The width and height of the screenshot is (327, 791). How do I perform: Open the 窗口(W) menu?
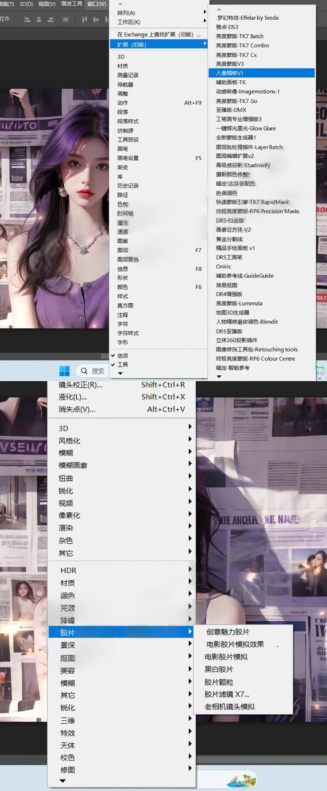(x=96, y=4)
